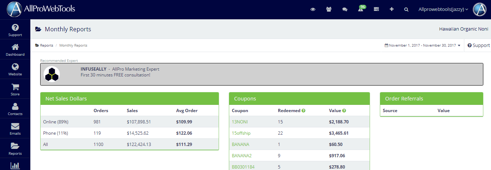491x170 pixels.
Task: Select the Phone (11%) row label
Action: tap(56, 133)
